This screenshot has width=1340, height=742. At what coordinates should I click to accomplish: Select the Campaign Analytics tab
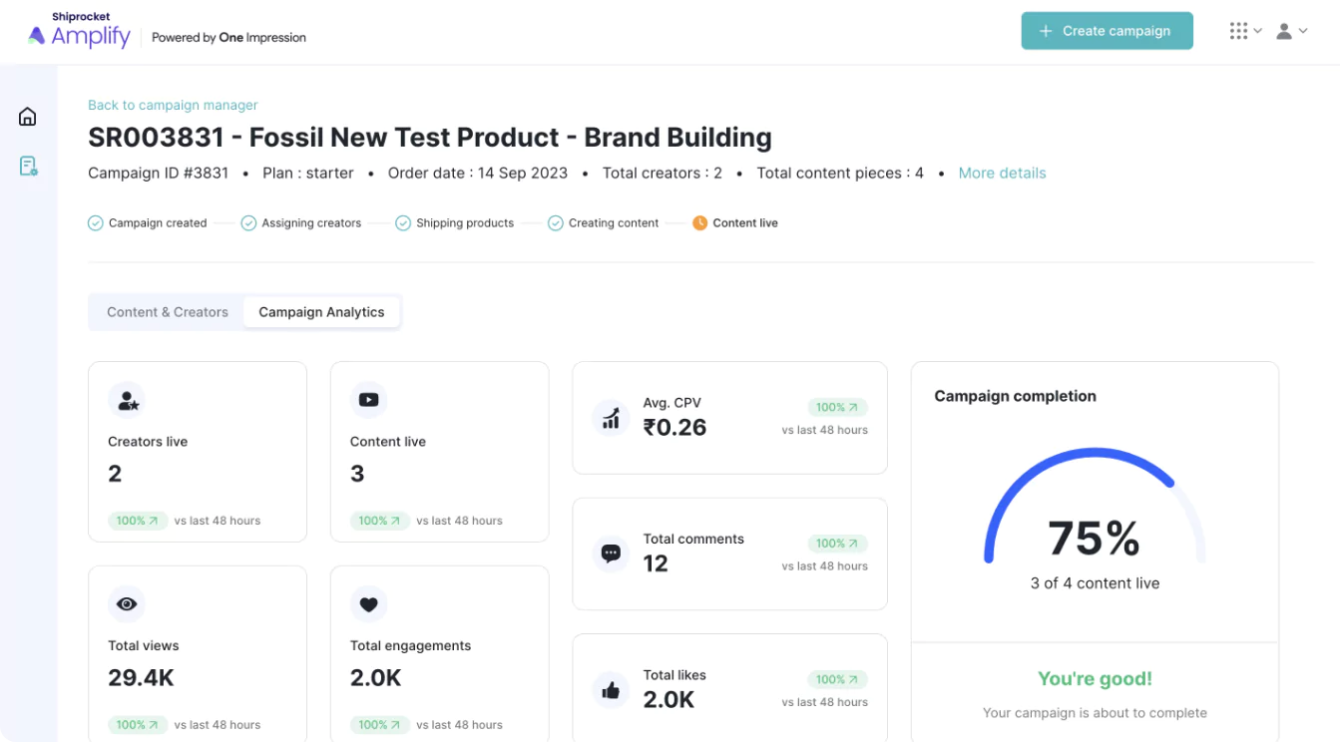point(321,312)
